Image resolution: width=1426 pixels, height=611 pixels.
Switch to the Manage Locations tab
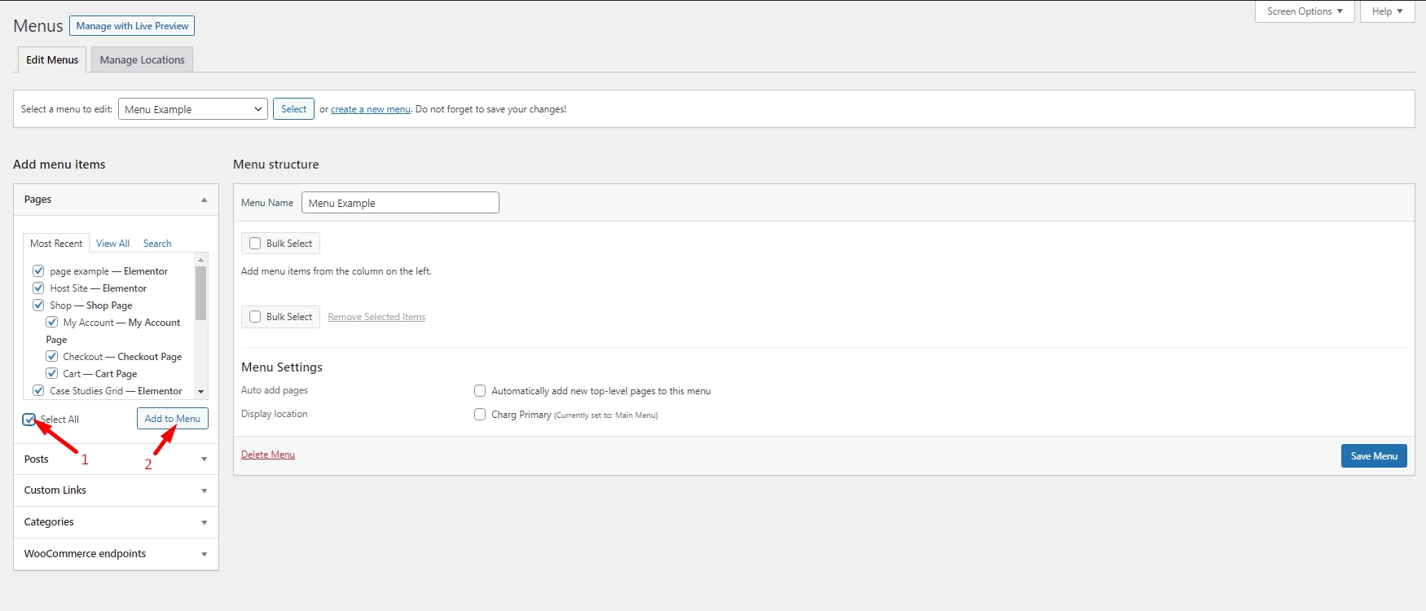pyautogui.click(x=142, y=60)
